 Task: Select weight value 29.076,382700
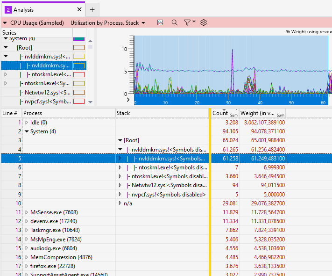coord(268,203)
